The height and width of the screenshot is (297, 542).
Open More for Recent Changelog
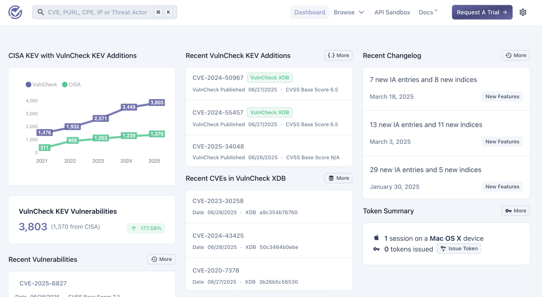coord(516,55)
